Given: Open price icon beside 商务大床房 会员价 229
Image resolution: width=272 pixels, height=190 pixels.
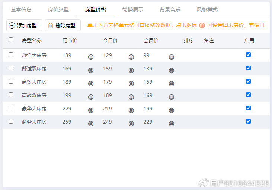Looking at the screenshot, I should (x=172, y=123).
